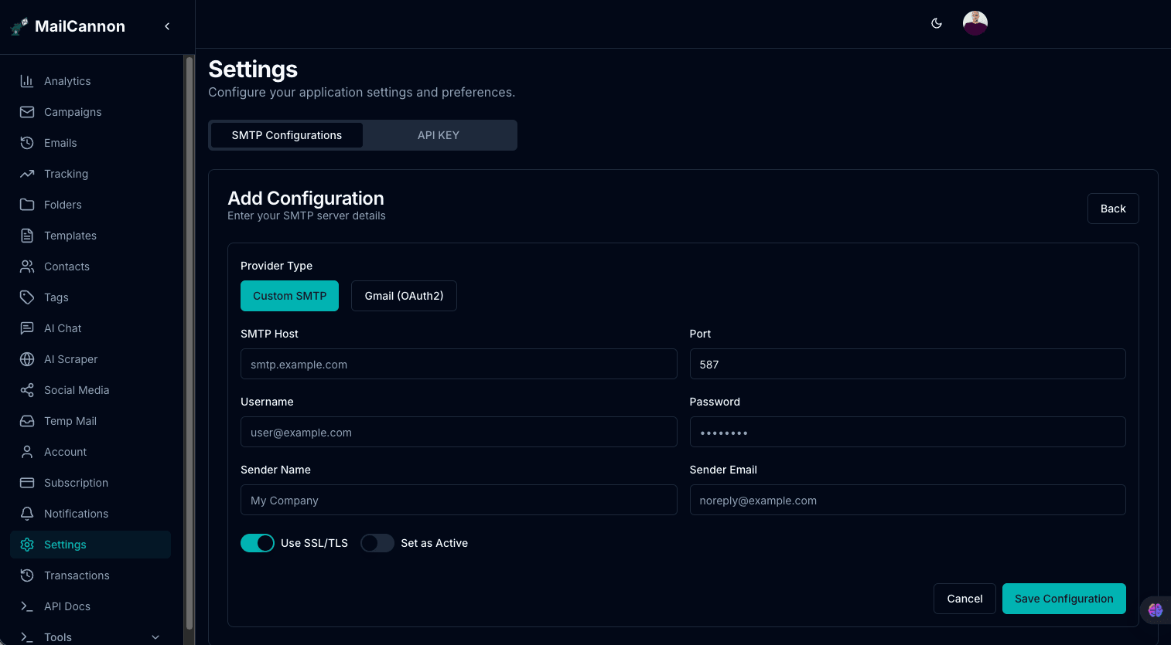Open the Settings sidebar item

coord(90,545)
